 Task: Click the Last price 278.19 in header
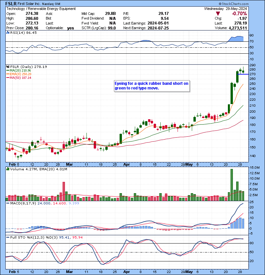(x=240, y=23)
